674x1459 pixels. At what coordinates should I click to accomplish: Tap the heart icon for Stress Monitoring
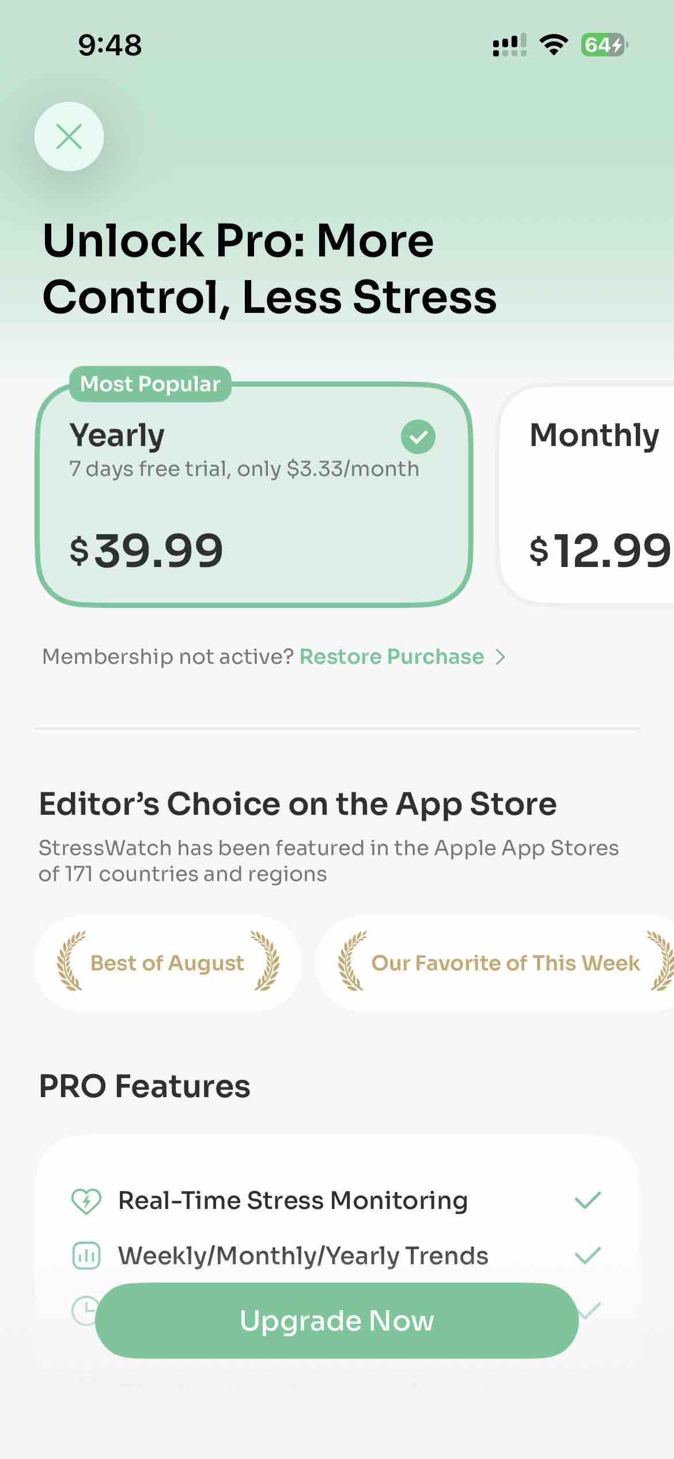(86, 1201)
